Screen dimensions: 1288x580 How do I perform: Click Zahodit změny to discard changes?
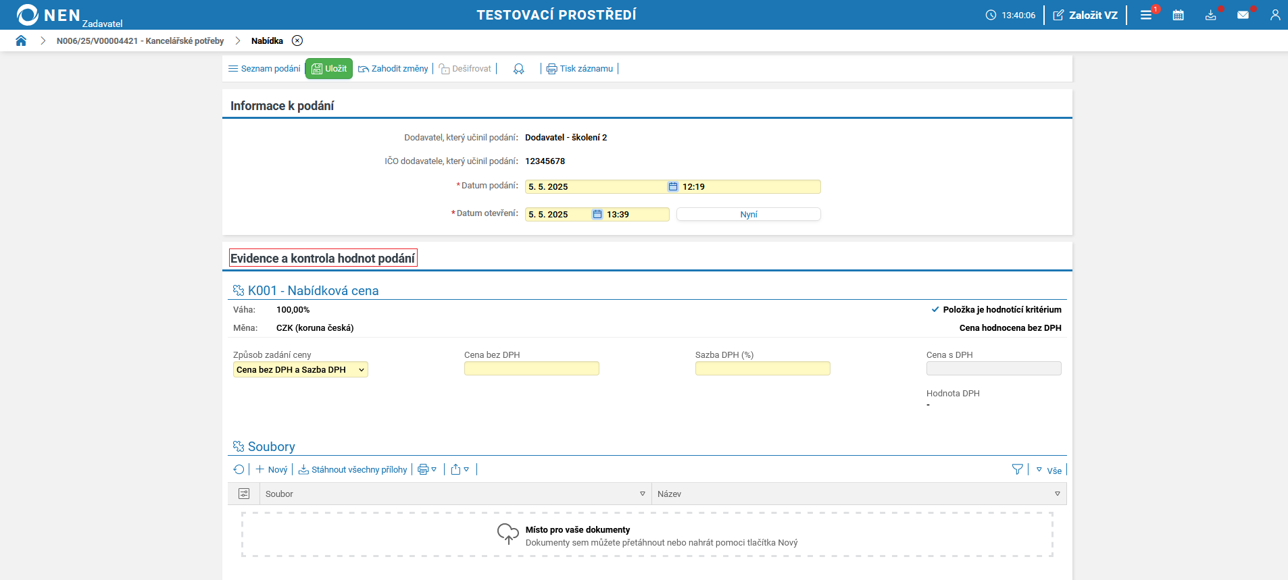pyautogui.click(x=393, y=69)
